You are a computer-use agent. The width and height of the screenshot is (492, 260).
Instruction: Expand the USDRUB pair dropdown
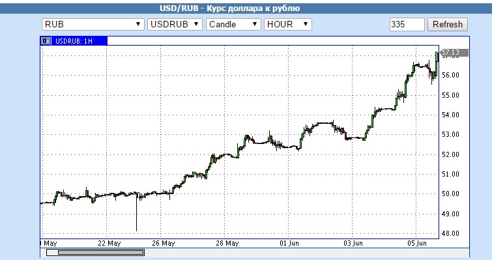(175, 24)
